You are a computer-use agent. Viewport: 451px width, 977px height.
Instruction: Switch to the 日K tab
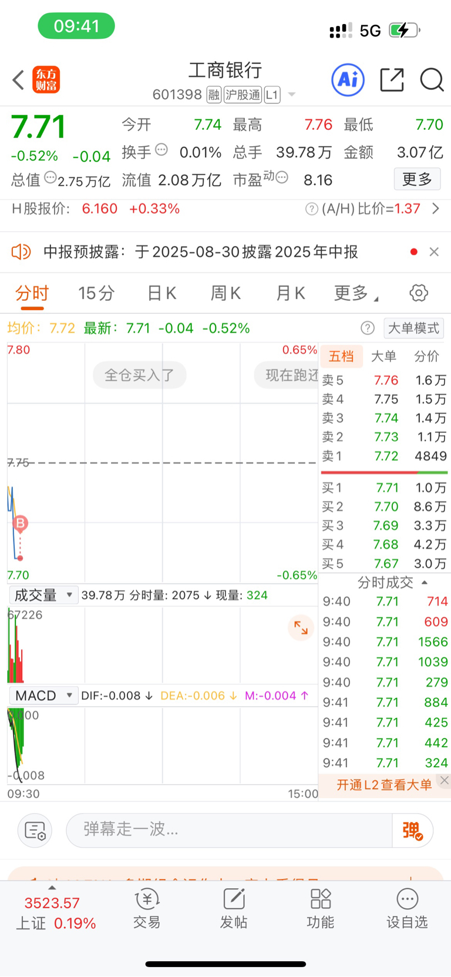161,293
